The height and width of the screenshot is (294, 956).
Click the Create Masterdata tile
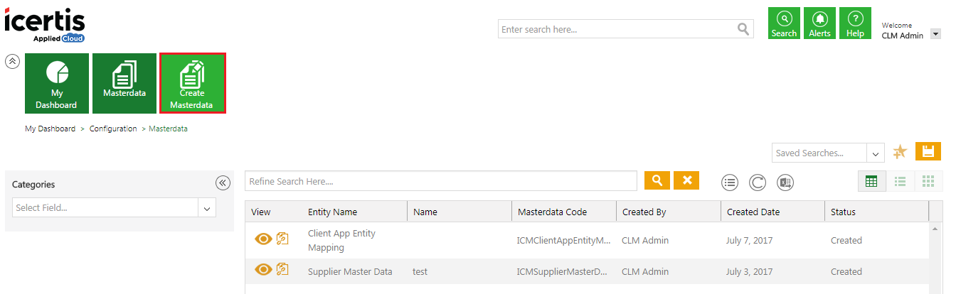pyautogui.click(x=192, y=83)
